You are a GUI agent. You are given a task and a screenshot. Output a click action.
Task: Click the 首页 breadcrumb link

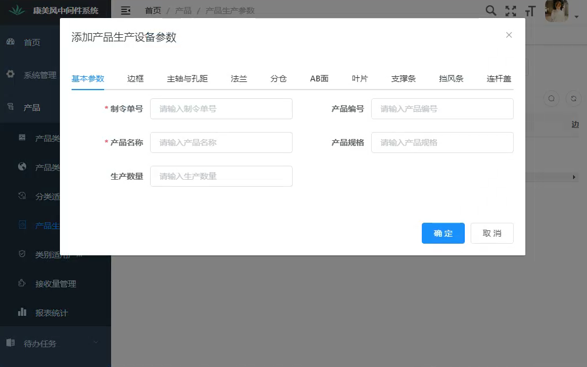pyautogui.click(x=153, y=10)
